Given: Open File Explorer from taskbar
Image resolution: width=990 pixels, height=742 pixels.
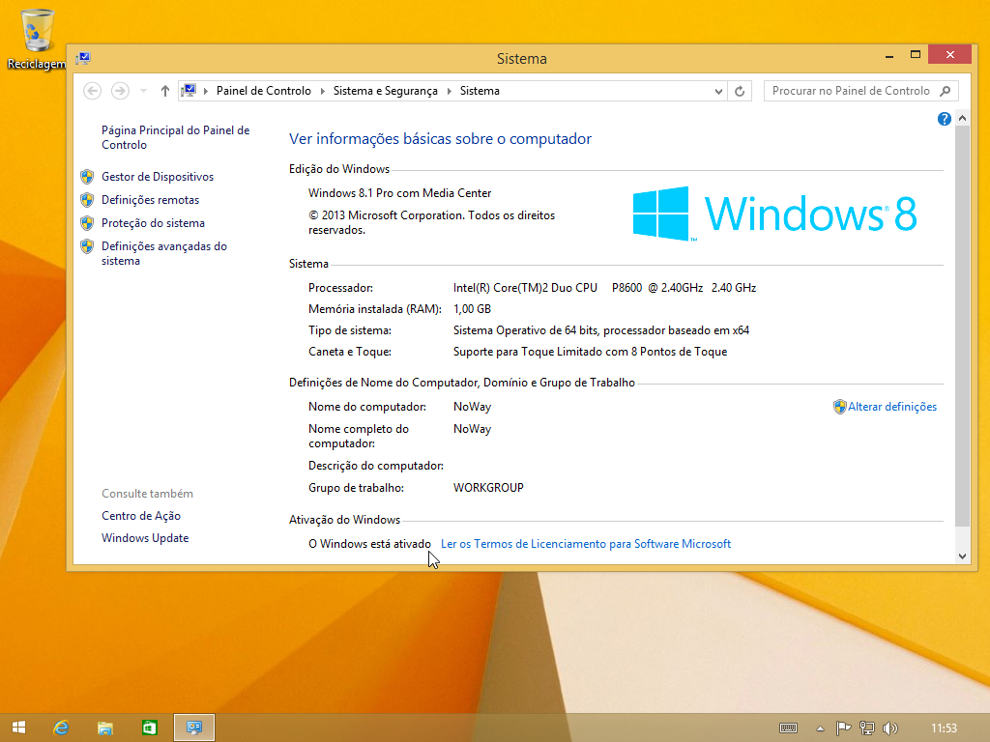Looking at the screenshot, I should tap(104, 728).
